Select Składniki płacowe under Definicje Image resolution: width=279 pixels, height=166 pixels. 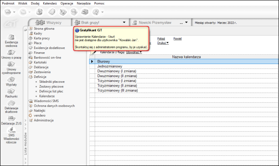point(52,82)
